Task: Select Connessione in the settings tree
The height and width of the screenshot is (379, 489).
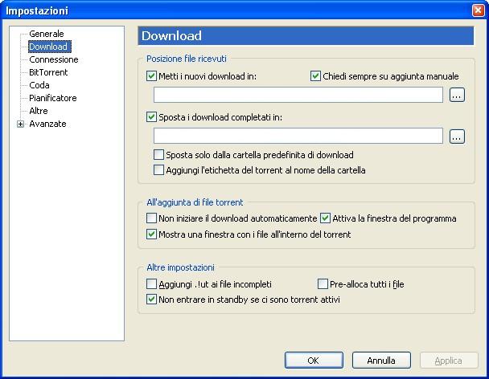Action: click(x=53, y=59)
